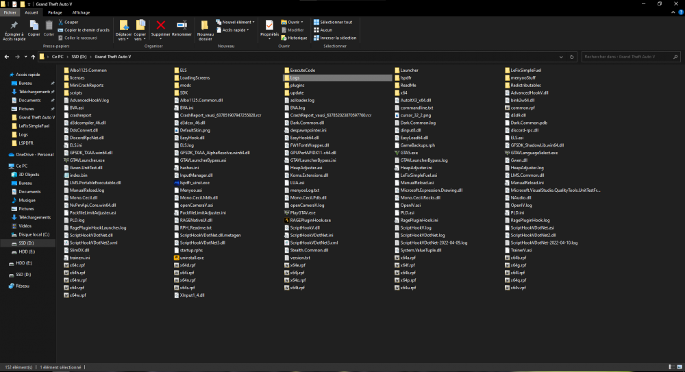Click the search field Rechercher dans Grand Theft Auto V
This screenshot has width=685, height=372.
[x=630, y=57]
